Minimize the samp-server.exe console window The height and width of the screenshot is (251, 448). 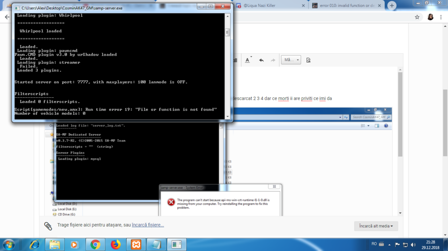tap(202, 6)
